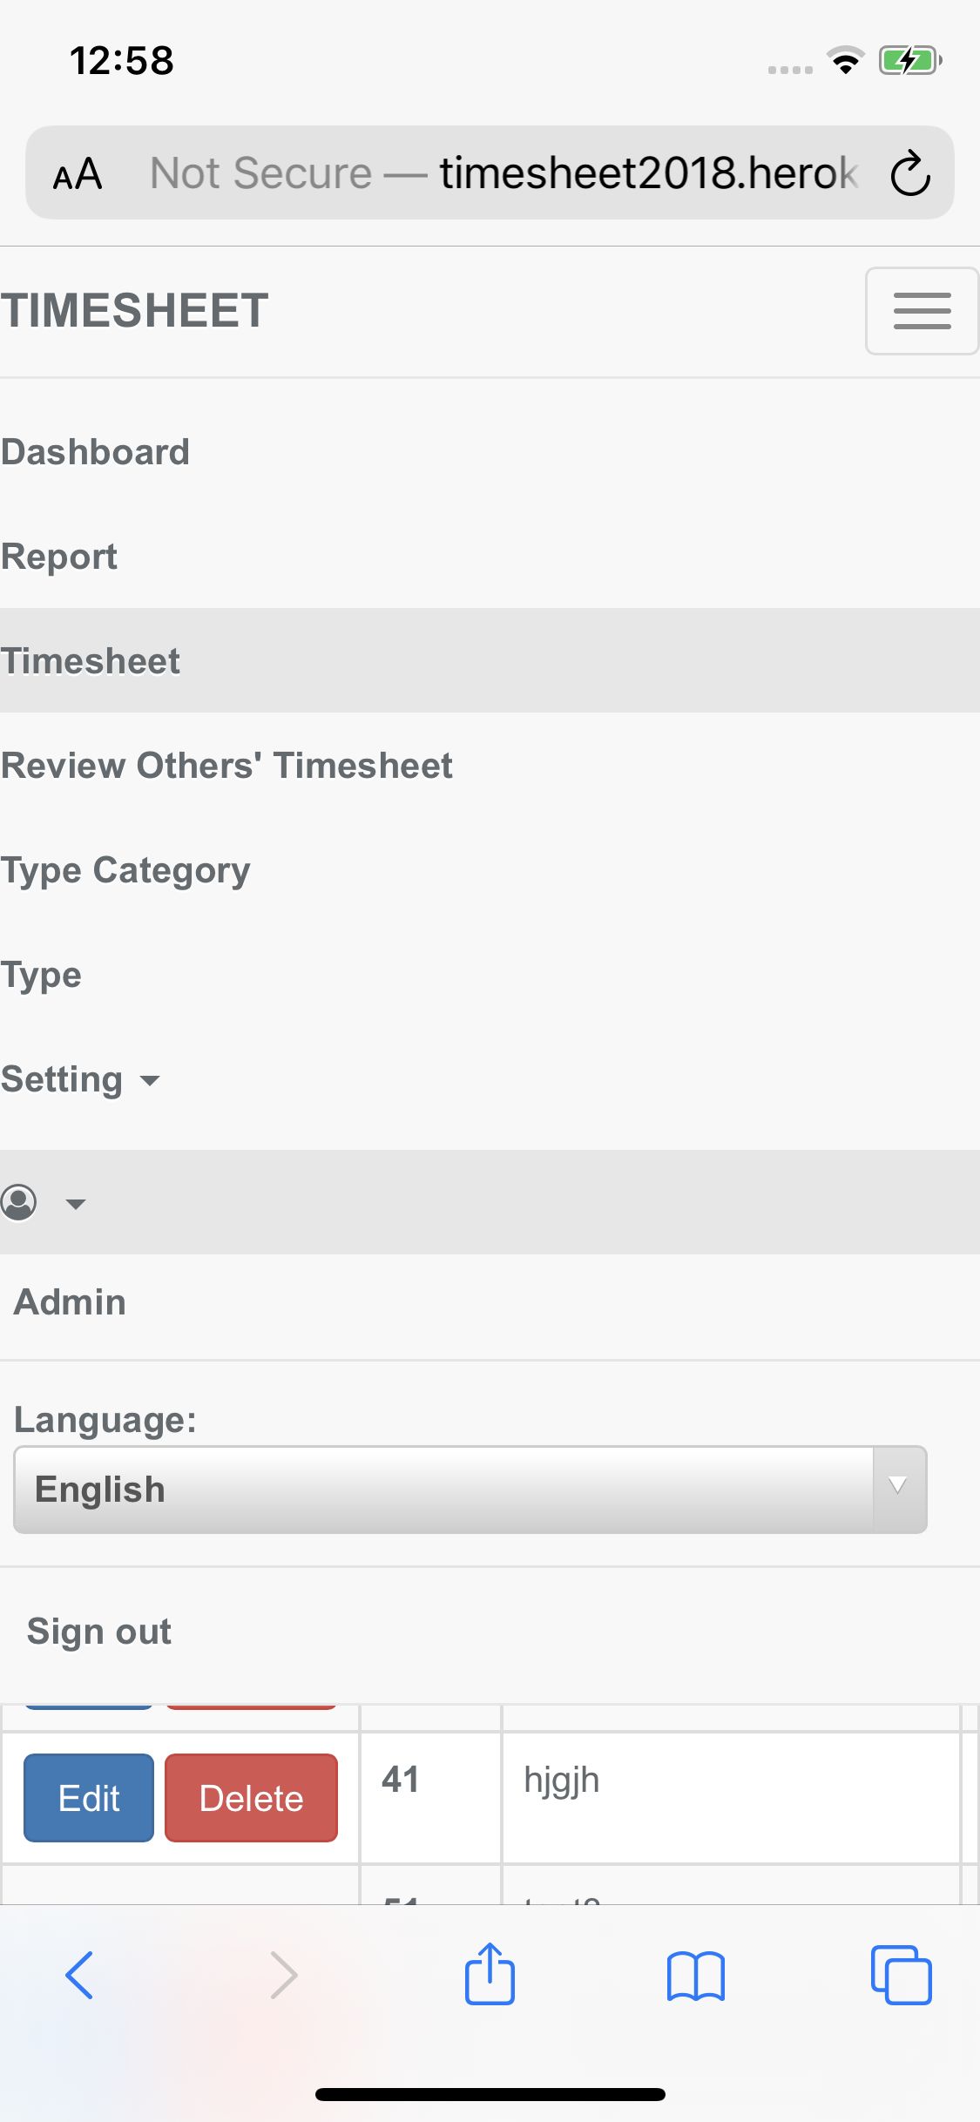The height and width of the screenshot is (2122, 980).
Task: Expand the account menu caret beside avatar
Action: pyautogui.click(x=75, y=1203)
